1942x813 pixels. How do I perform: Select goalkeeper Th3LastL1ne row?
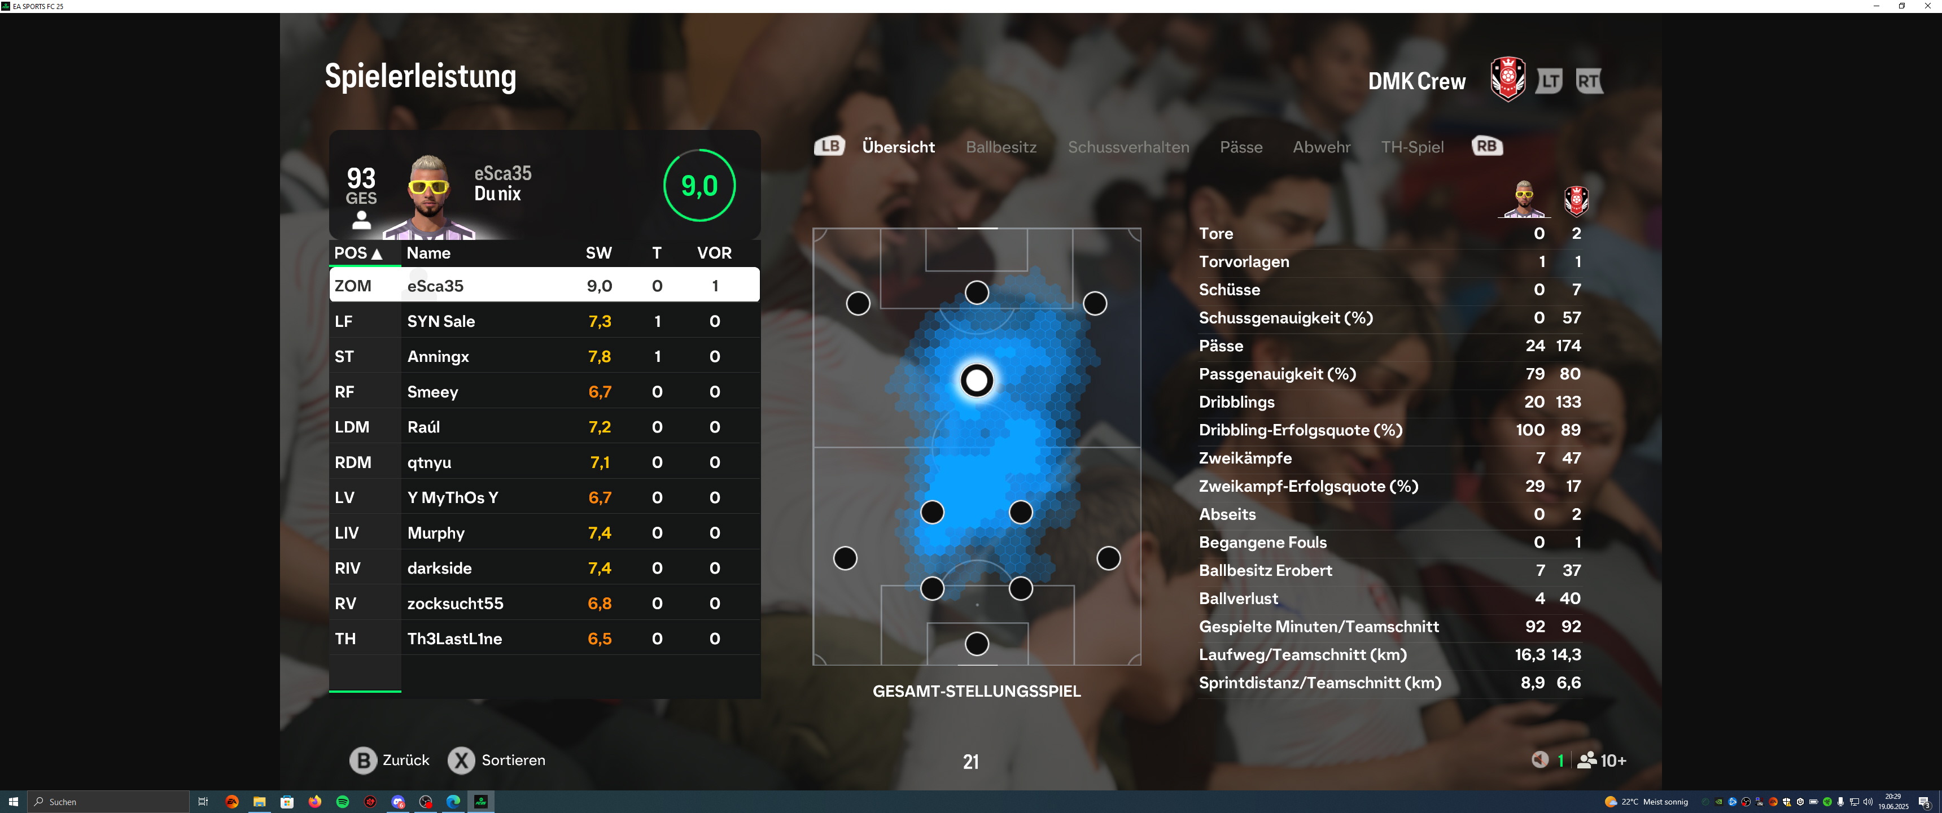click(544, 639)
